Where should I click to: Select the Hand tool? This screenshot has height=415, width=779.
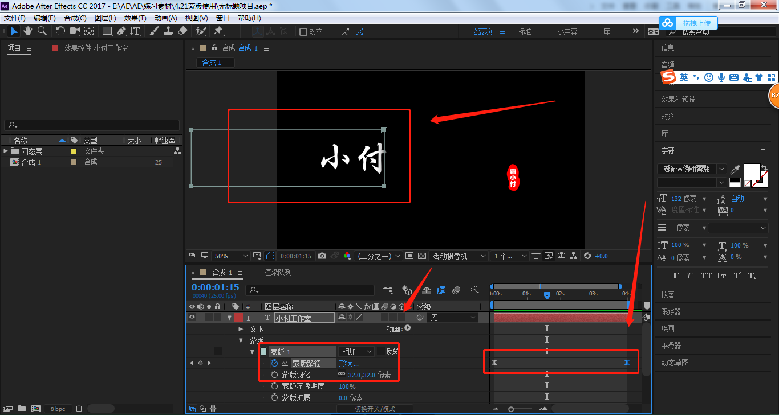pos(27,31)
